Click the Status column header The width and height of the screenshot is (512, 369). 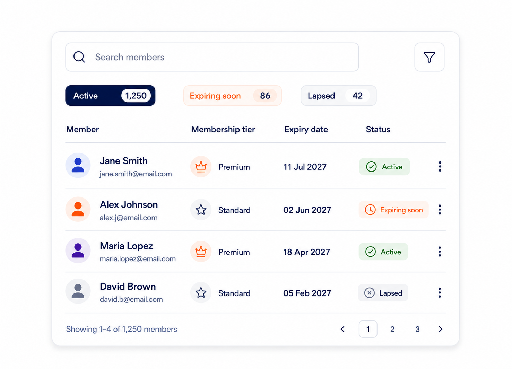(378, 129)
